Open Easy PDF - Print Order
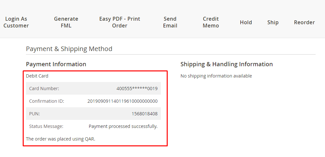 click(x=119, y=22)
